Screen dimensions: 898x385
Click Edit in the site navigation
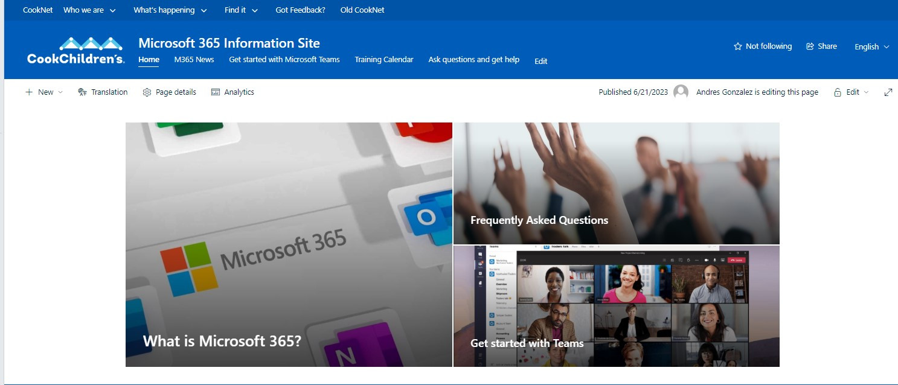coord(541,61)
